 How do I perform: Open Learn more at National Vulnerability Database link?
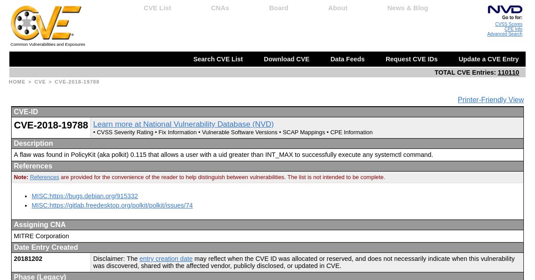click(x=183, y=124)
